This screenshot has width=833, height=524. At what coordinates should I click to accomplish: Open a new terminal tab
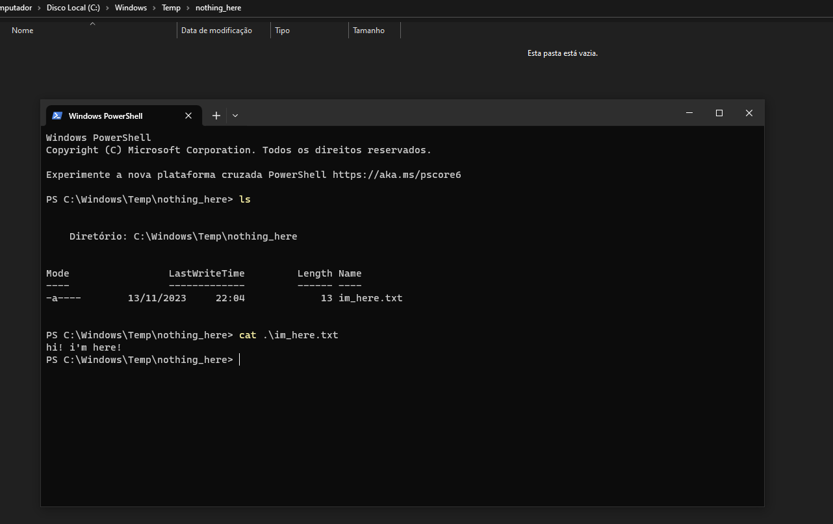coord(216,116)
